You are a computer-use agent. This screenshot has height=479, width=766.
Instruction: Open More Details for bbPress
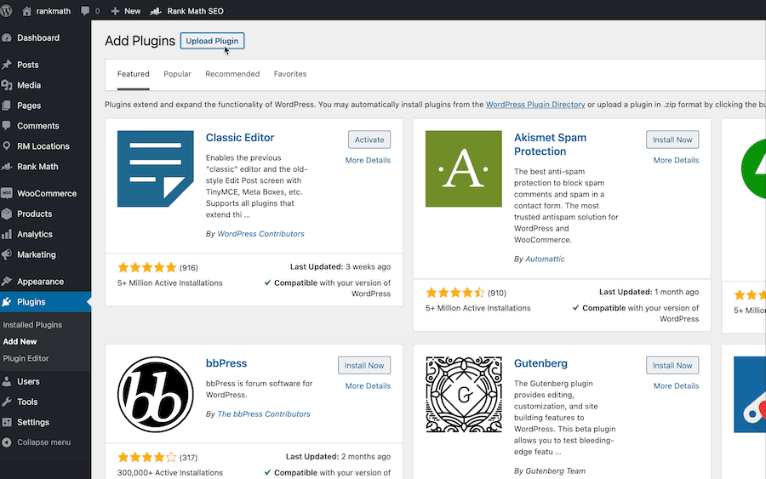click(368, 385)
